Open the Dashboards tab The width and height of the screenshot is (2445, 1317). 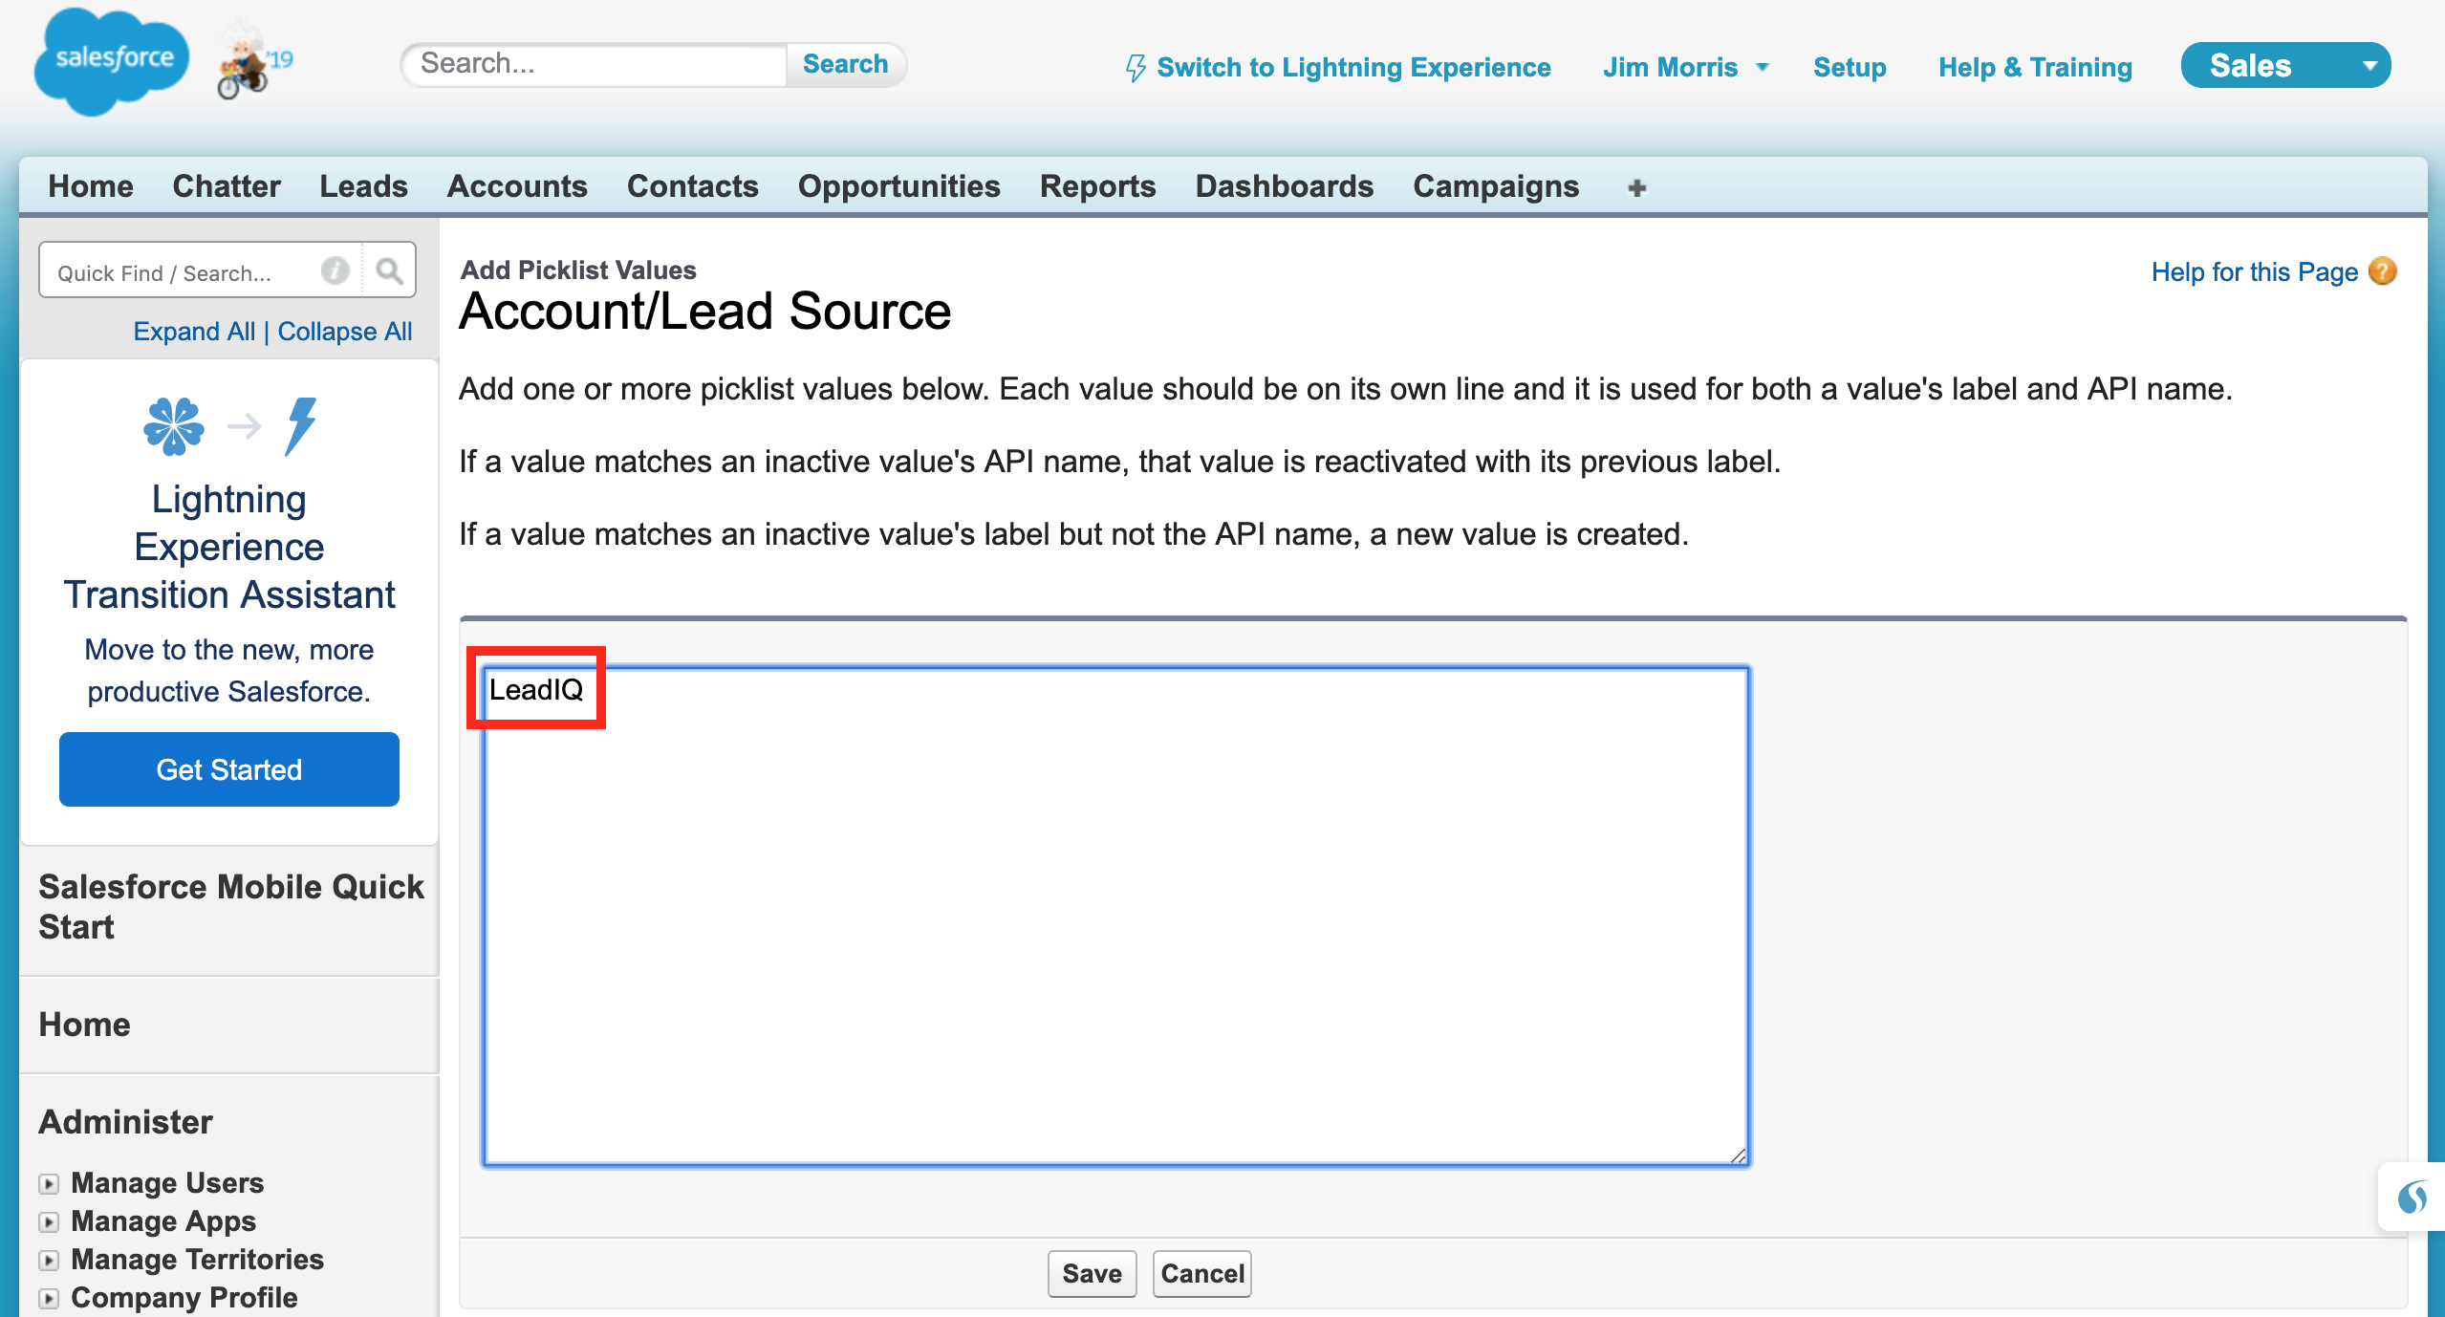pos(1284,186)
